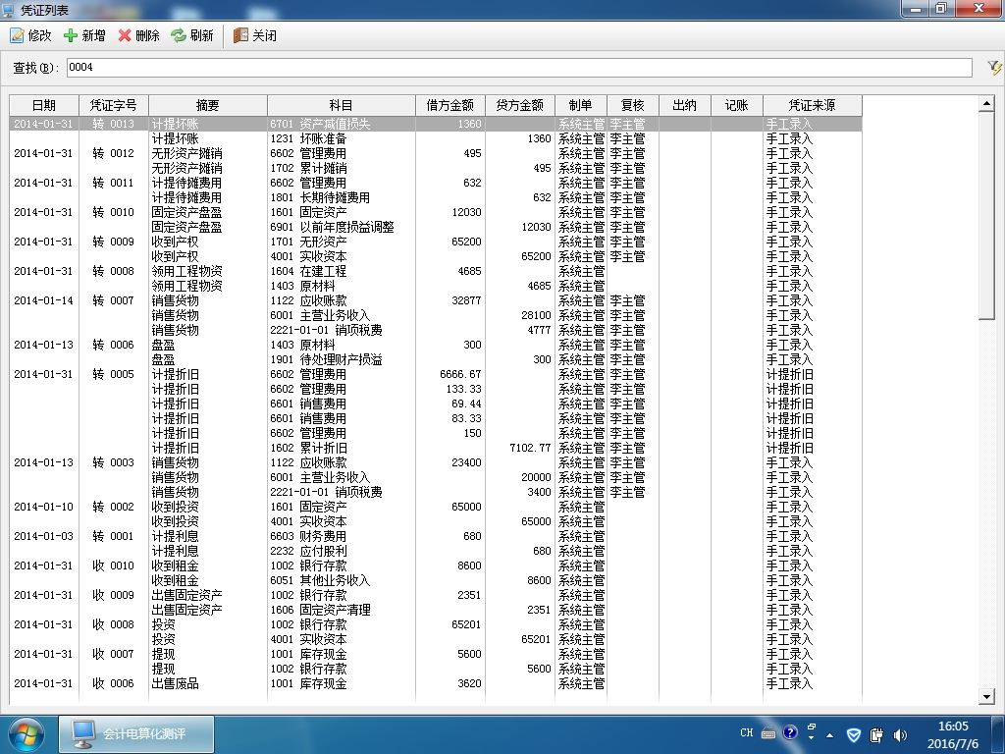
Task: Click the 制单 column header
Action: pos(581,105)
